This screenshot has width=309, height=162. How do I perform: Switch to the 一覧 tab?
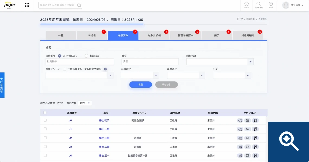61,36
